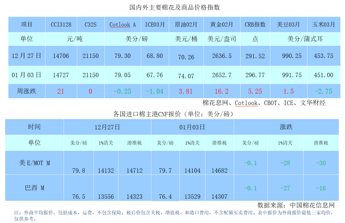
Task: Click the 美豆03月 column header
Action: point(288,24)
